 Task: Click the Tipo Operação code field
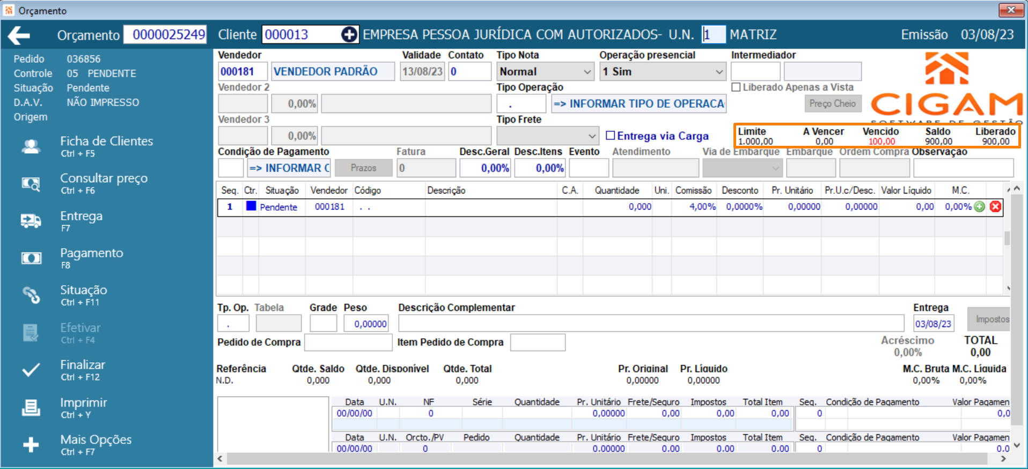[x=521, y=104]
